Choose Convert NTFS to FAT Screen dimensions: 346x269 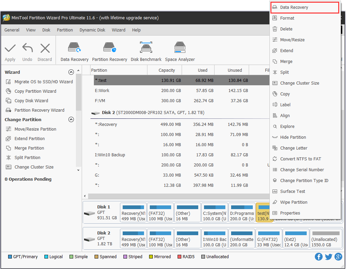[305, 159]
